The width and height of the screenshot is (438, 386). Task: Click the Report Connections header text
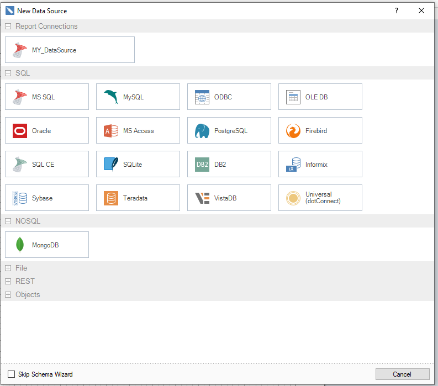[x=46, y=27]
